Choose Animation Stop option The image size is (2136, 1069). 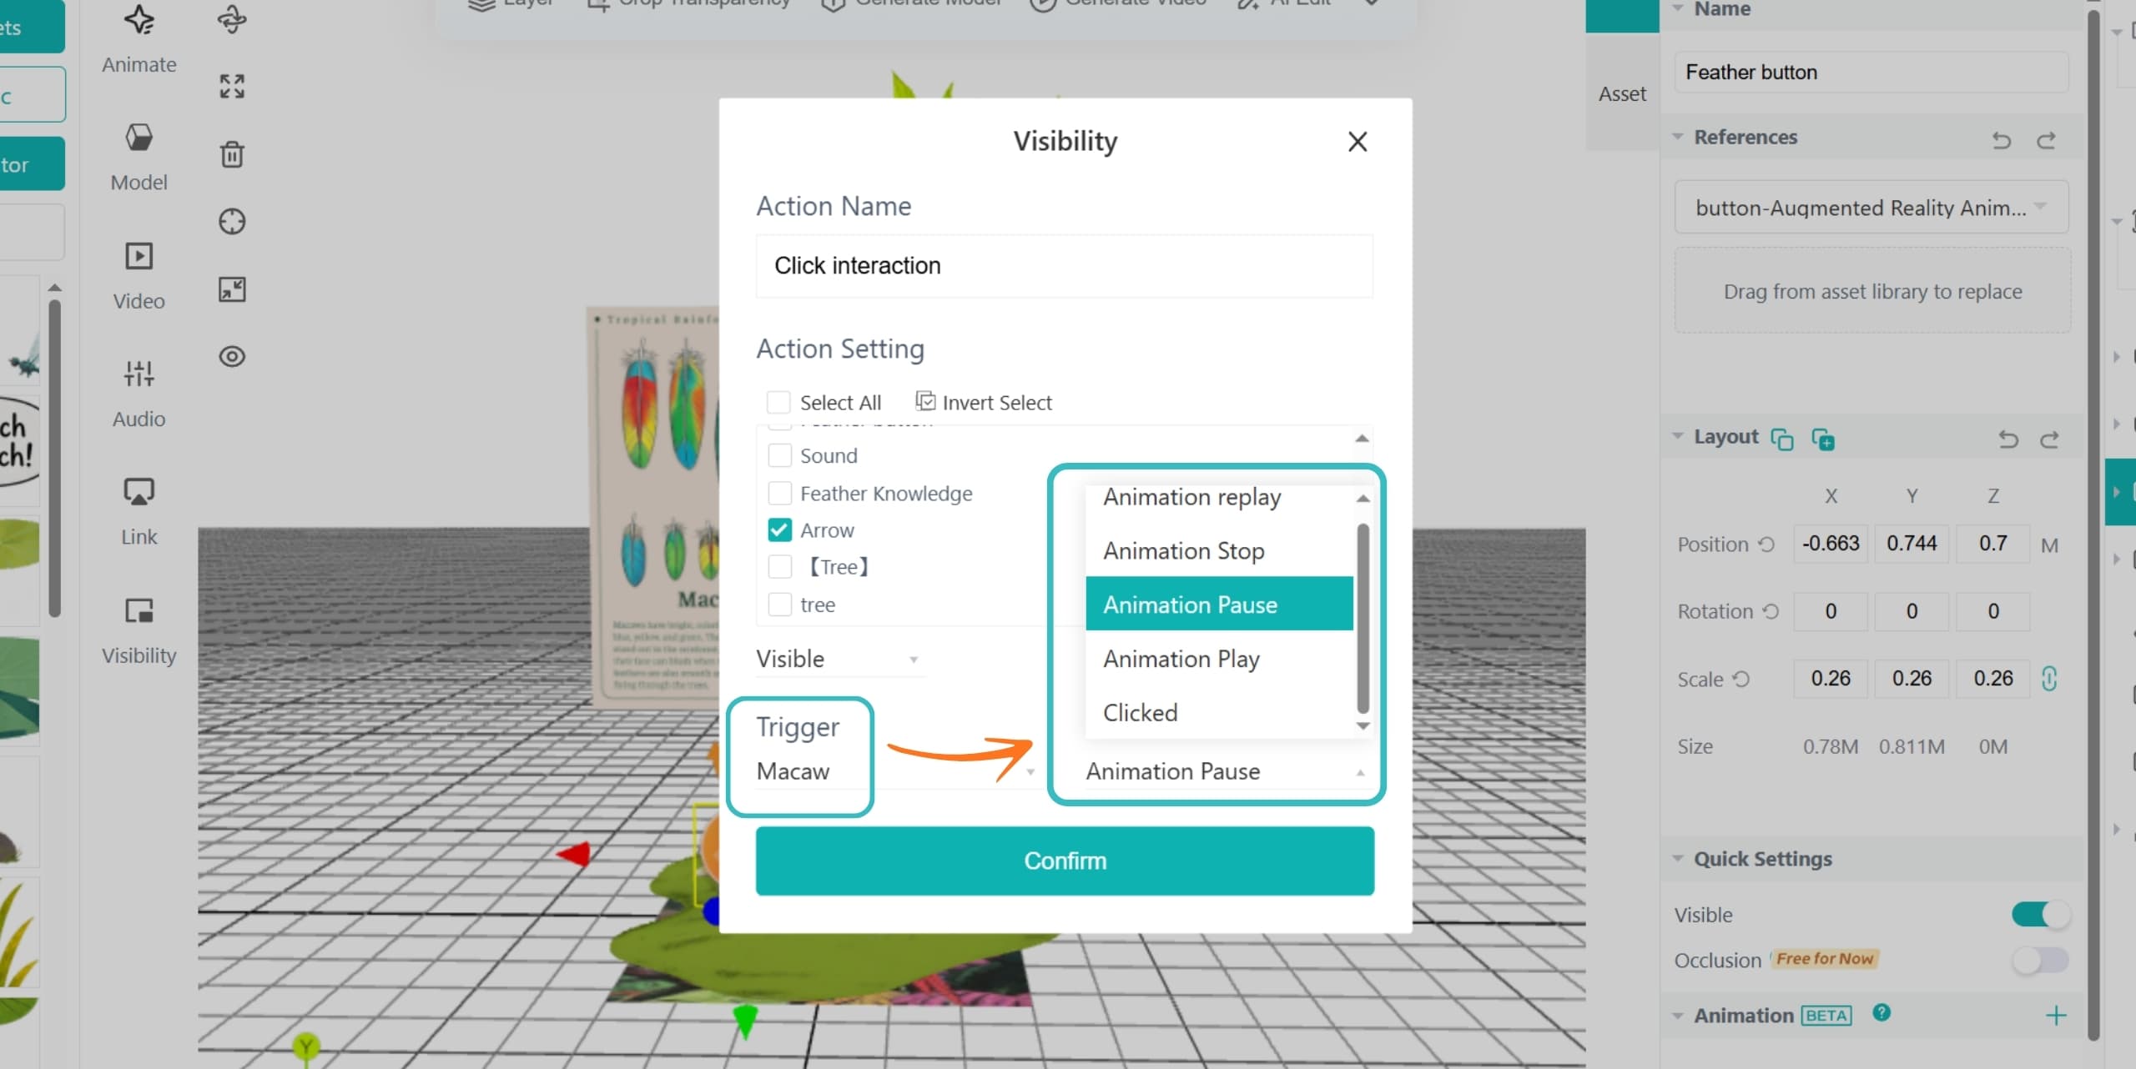[x=1219, y=550]
